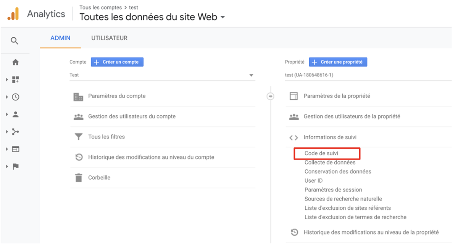Expand the Audience sidebar section arrow
This screenshot has height=244, width=458.
click(x=7, y=114)
